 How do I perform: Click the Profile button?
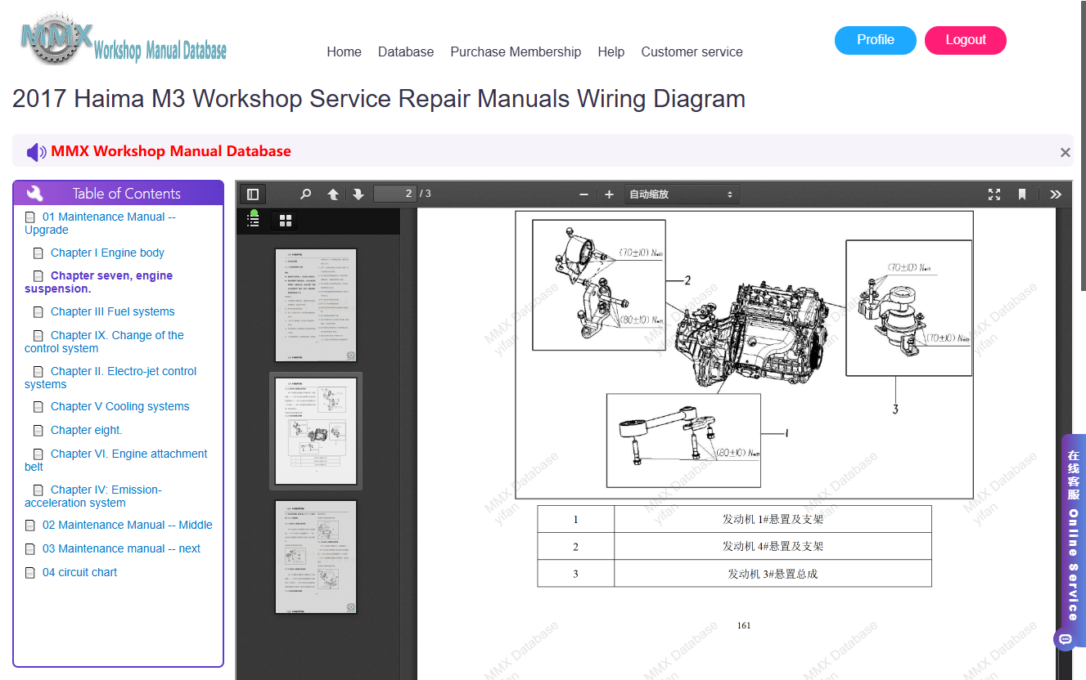(876, 40)
